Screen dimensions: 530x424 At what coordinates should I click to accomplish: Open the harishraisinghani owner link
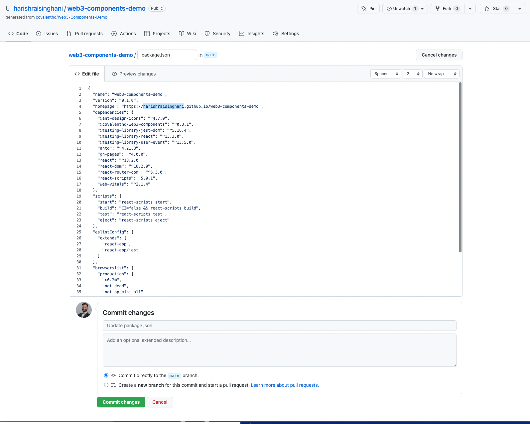pyautogui.click(x=38, y=8)
